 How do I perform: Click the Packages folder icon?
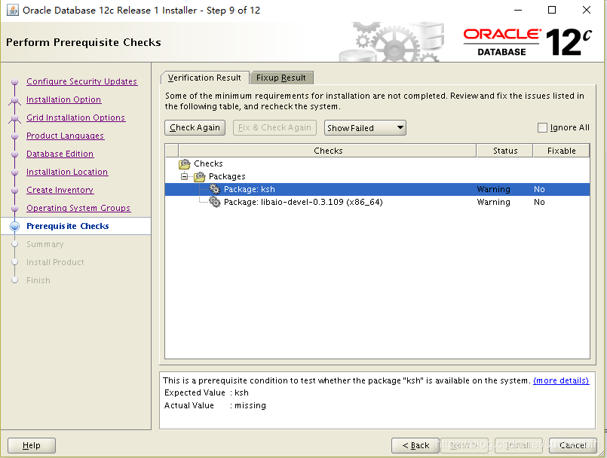point(199,177)
